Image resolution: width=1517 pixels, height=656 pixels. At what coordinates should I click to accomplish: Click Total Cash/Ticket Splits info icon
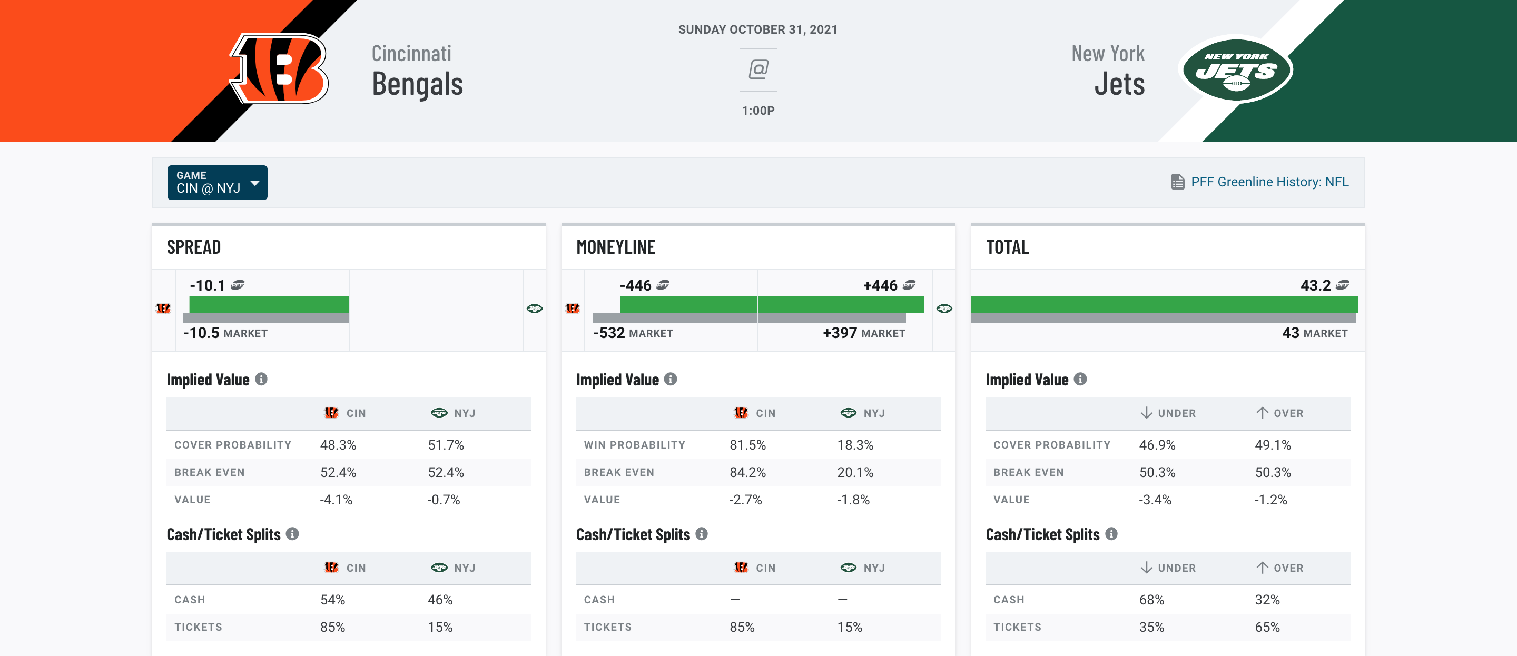1111,534
